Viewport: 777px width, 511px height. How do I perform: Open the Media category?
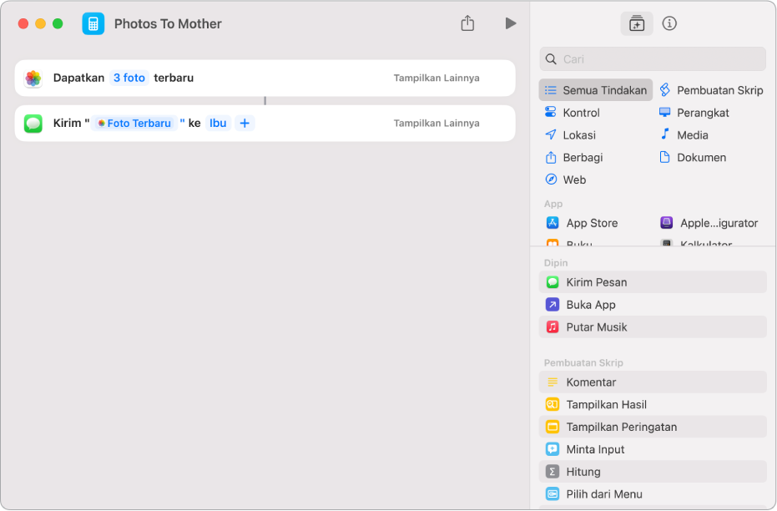pos(684,134)
